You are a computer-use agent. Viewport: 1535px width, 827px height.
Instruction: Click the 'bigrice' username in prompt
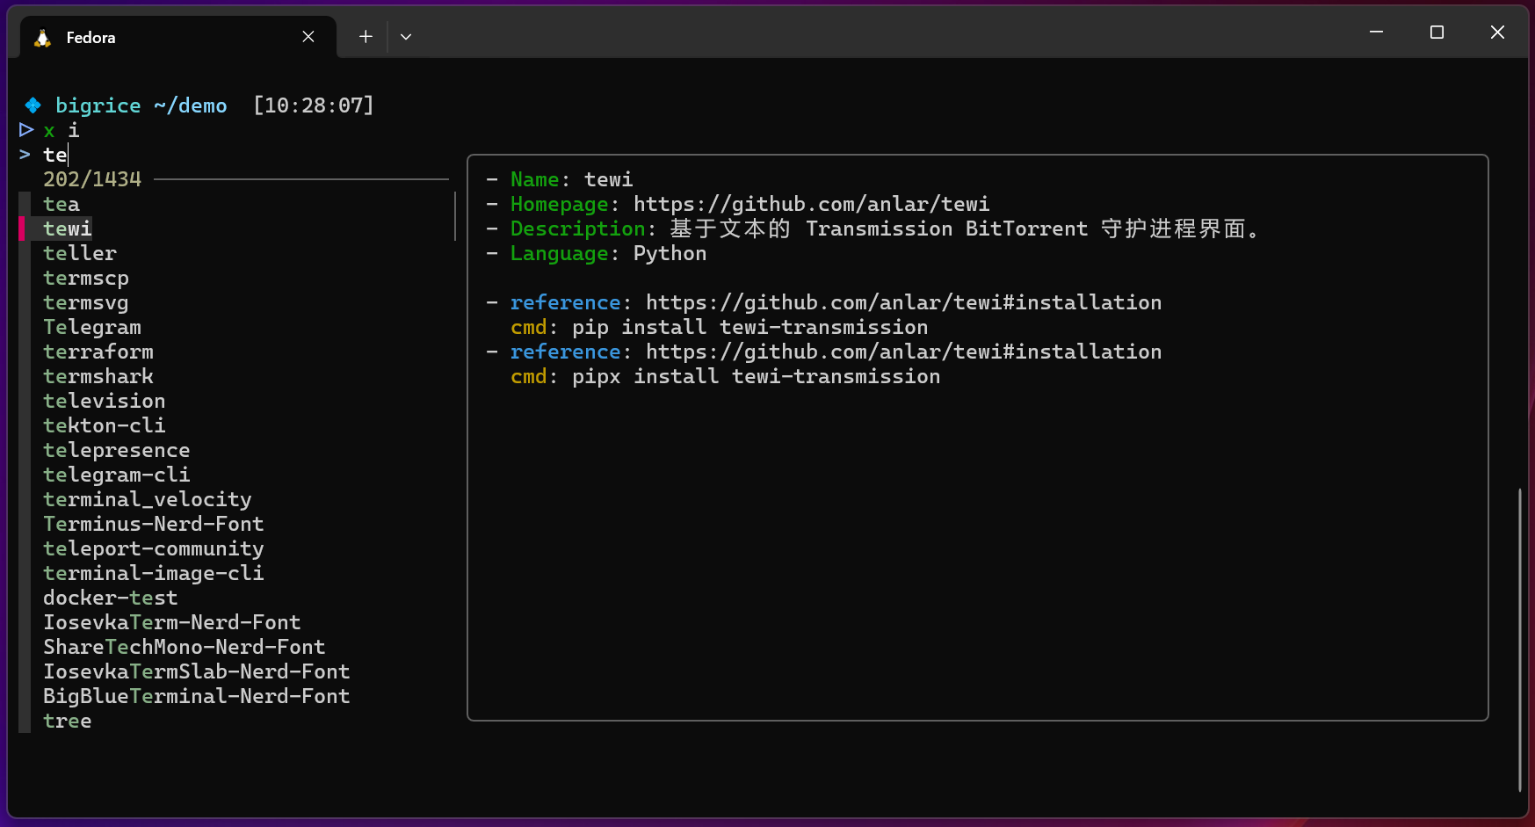point(98,105)
